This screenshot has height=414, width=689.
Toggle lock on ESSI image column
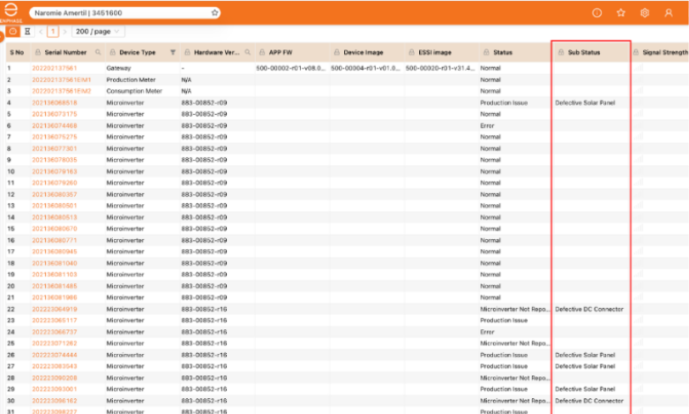click(x=411, y=52)
